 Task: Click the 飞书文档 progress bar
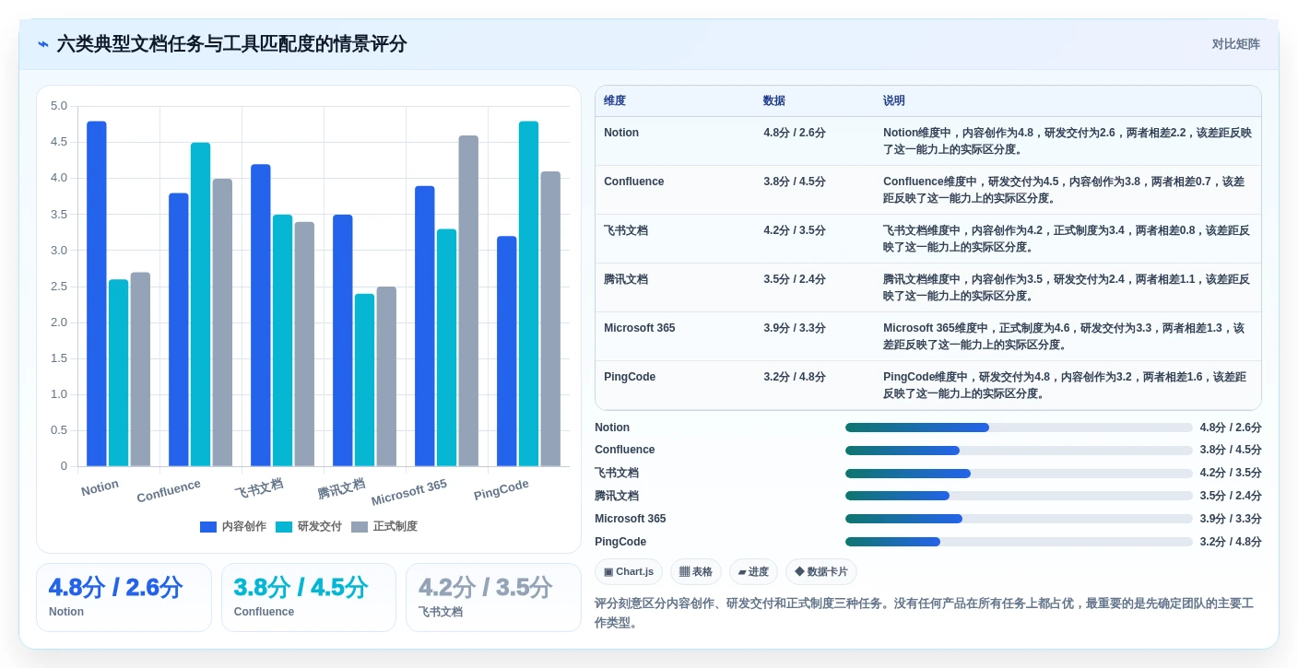1019,474
